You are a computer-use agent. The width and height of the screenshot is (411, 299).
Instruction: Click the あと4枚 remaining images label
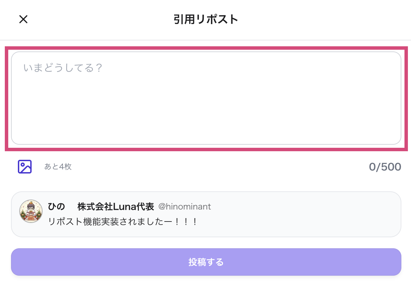tap(58, 167)
